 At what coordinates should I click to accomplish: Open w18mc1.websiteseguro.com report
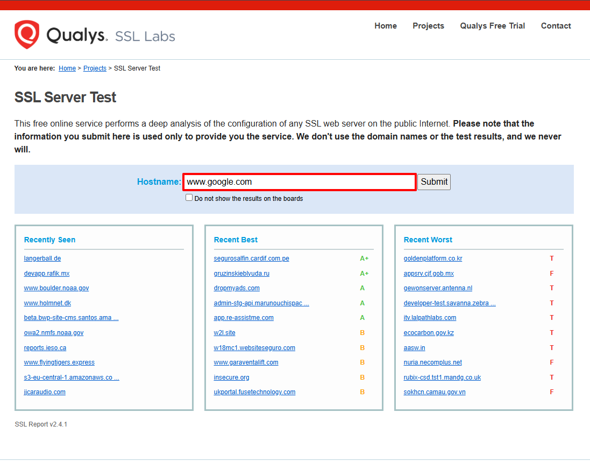[x=254, y=348]
